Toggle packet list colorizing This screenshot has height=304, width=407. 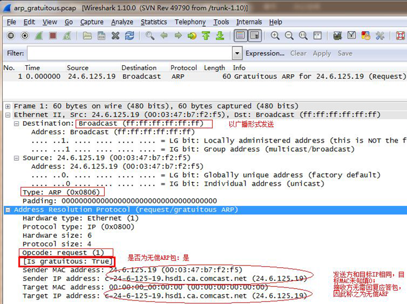coord(240,36)
